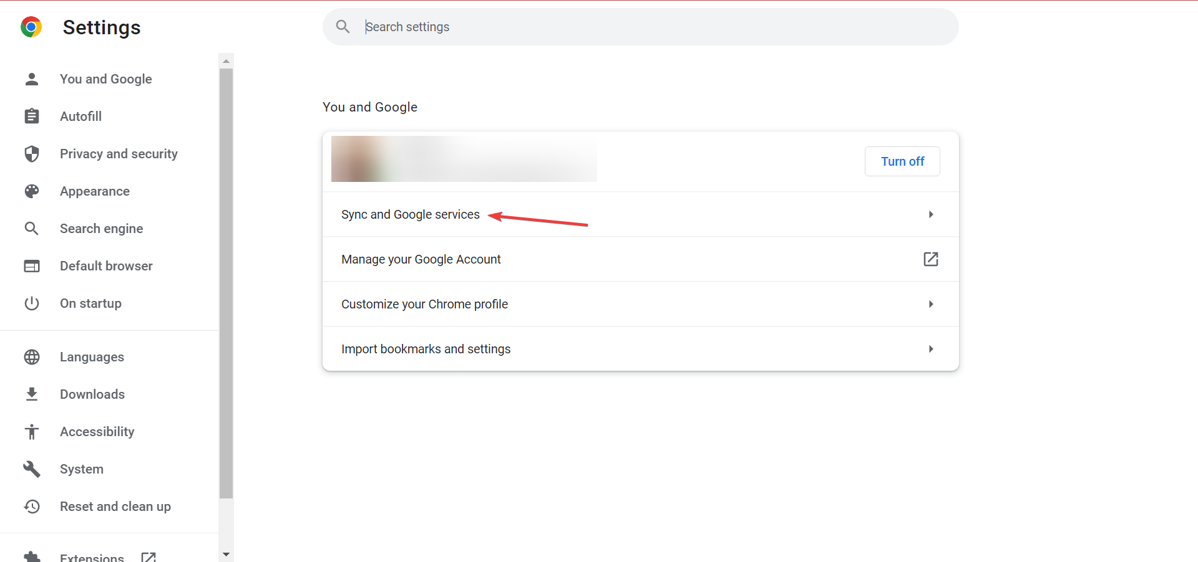Viewport: 1198px width, 562px height.
Task: Click the sidebar scrollbar down arrow
Action: point(226,555)
